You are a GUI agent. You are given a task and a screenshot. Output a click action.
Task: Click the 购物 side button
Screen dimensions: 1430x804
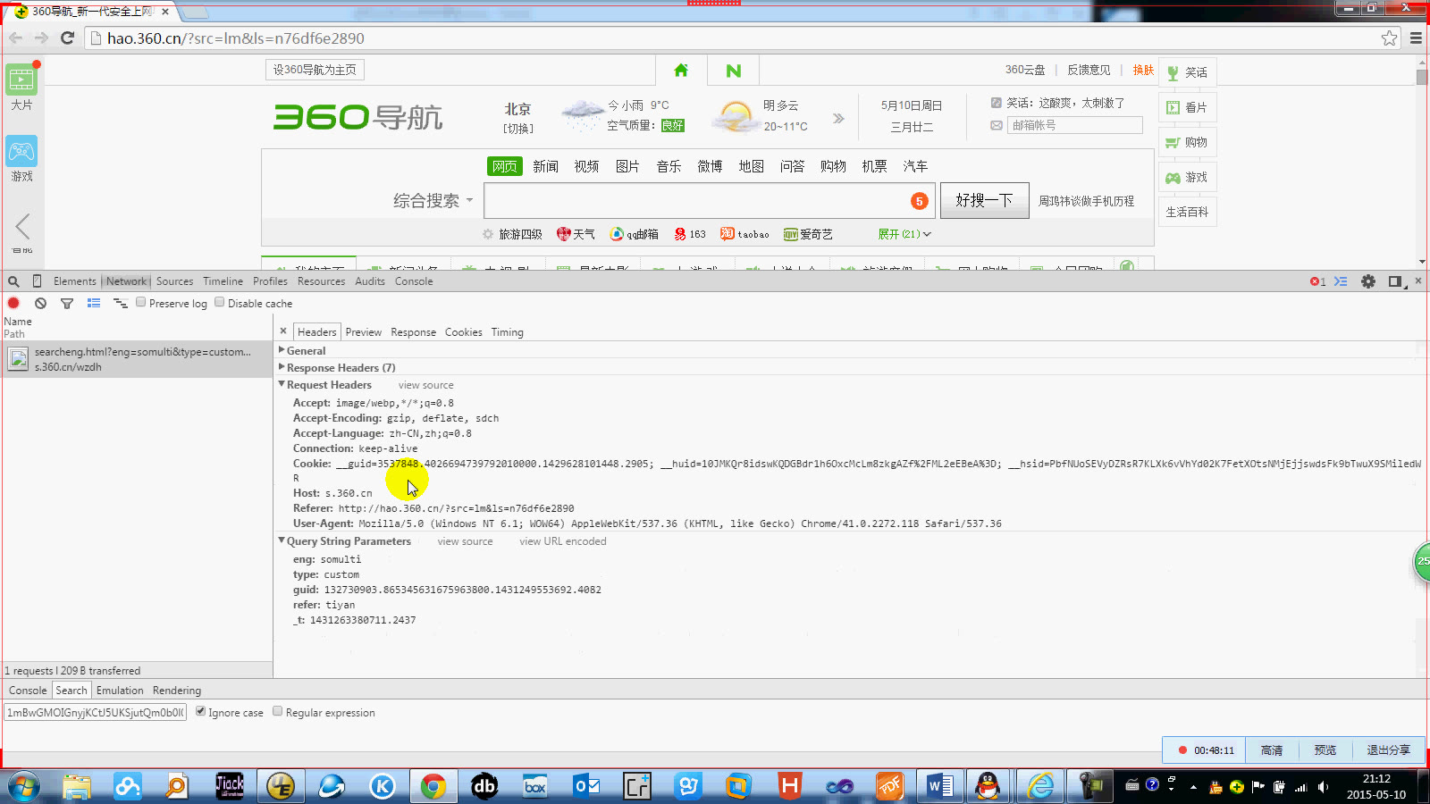pos(1187,142)
